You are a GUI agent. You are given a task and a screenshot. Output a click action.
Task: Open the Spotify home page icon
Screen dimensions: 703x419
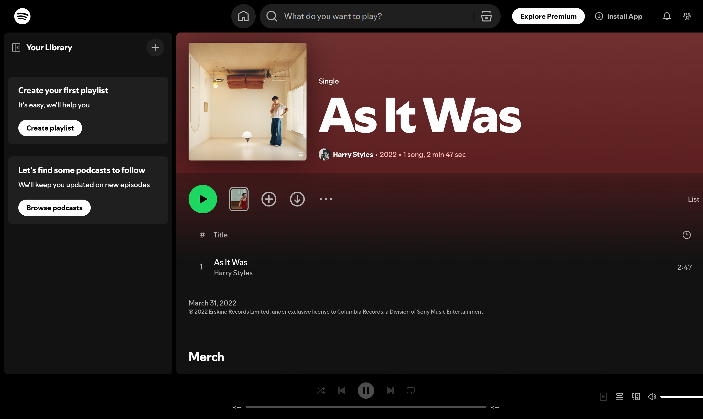(243, 16)
